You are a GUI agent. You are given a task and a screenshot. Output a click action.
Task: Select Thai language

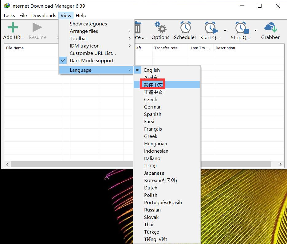[x=167, y=224]
